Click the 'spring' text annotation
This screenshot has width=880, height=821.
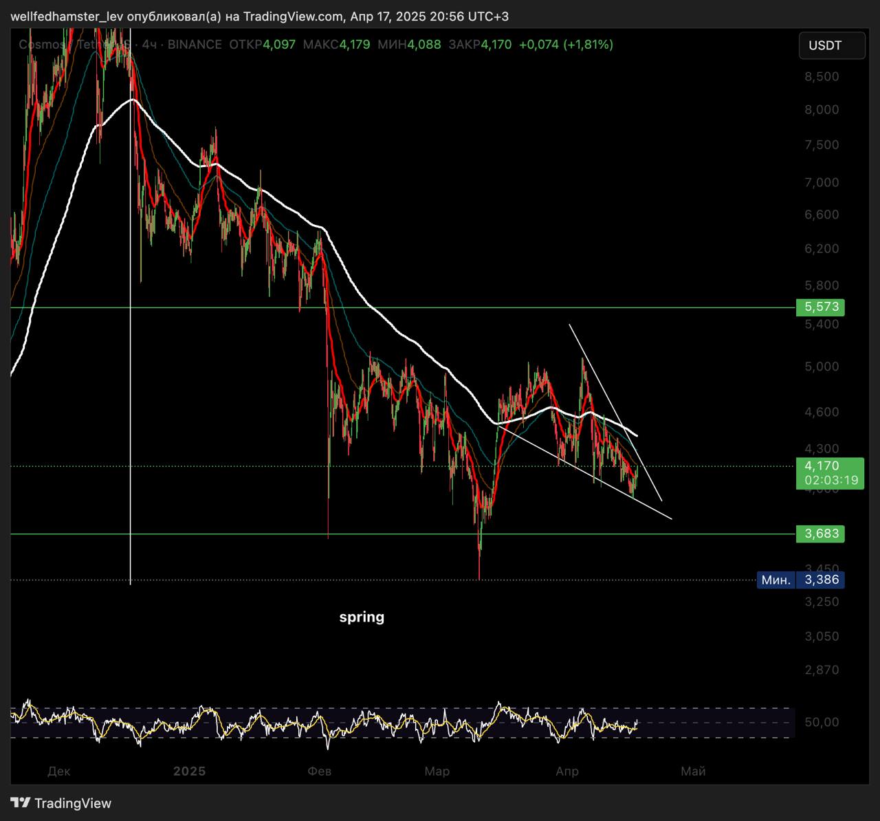coord(362,617)
